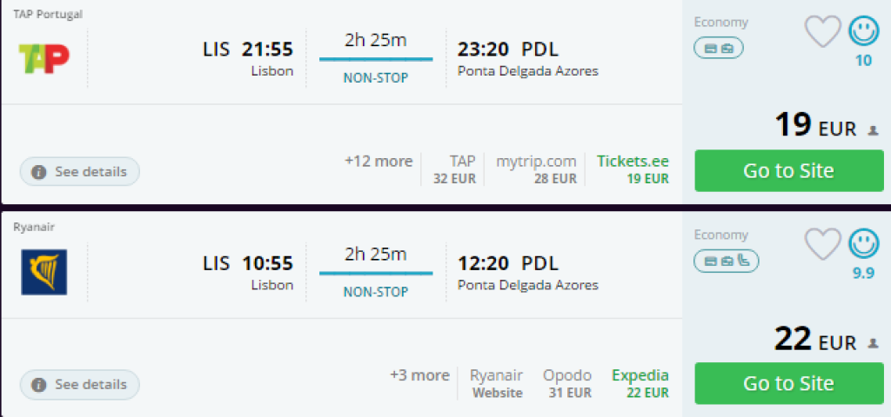
Task: Show +12 more booking providers
Action: 379,162
